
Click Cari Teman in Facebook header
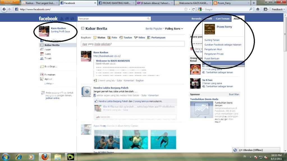click(x=222, y=19)
